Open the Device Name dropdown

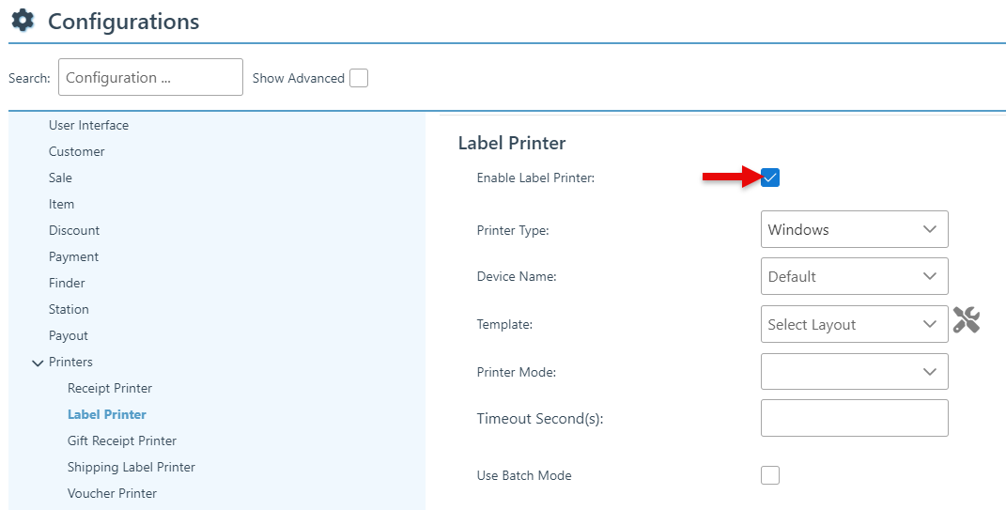click(854, 276)
